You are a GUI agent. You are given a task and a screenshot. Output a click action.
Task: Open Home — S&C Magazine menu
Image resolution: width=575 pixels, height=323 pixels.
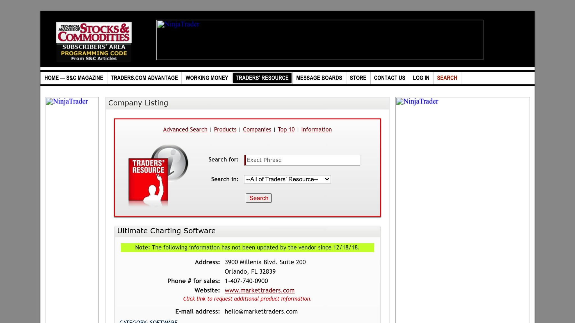click(74, 78)
